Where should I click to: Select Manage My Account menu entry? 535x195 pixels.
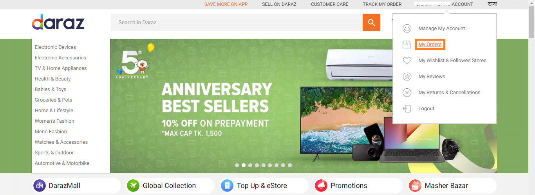(442, 29)
